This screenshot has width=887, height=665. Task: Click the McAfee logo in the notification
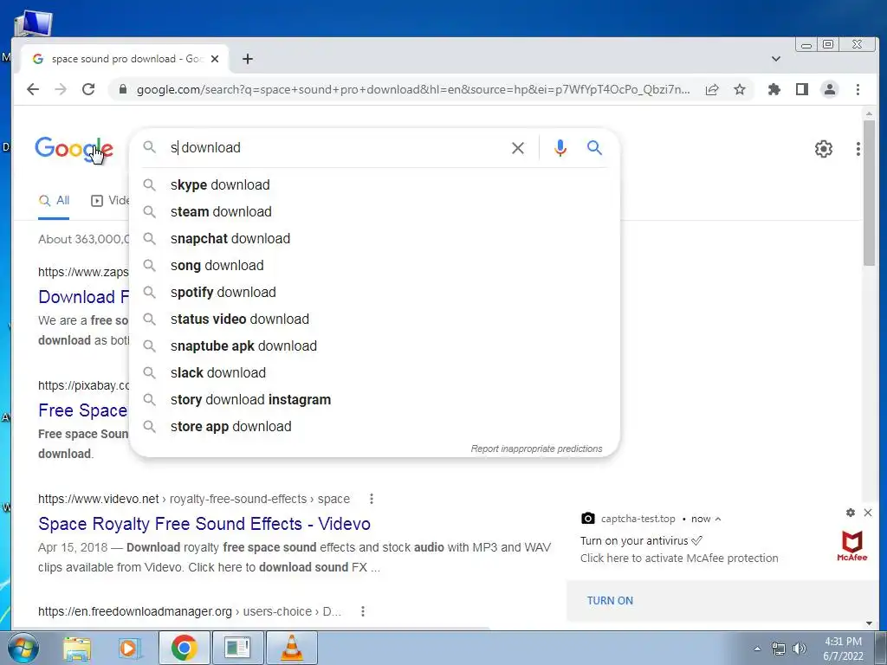click(x=852, y=546)
